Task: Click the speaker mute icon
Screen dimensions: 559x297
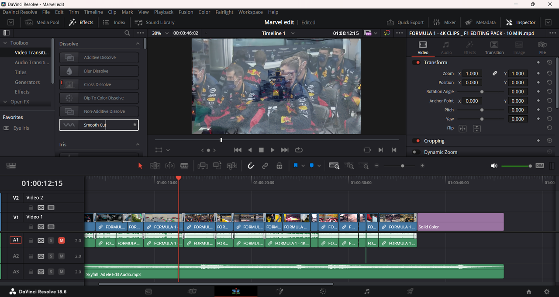Action: pos(494,166)
